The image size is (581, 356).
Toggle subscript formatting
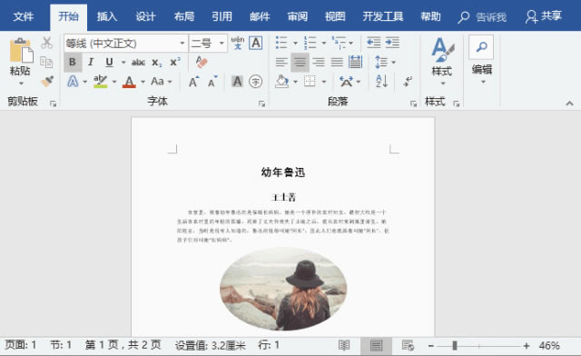click(x=157, y=63)
